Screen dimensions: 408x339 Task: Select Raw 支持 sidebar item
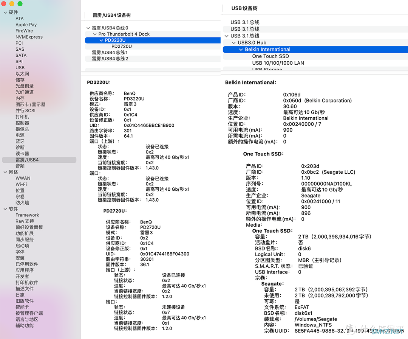(25, 221)
